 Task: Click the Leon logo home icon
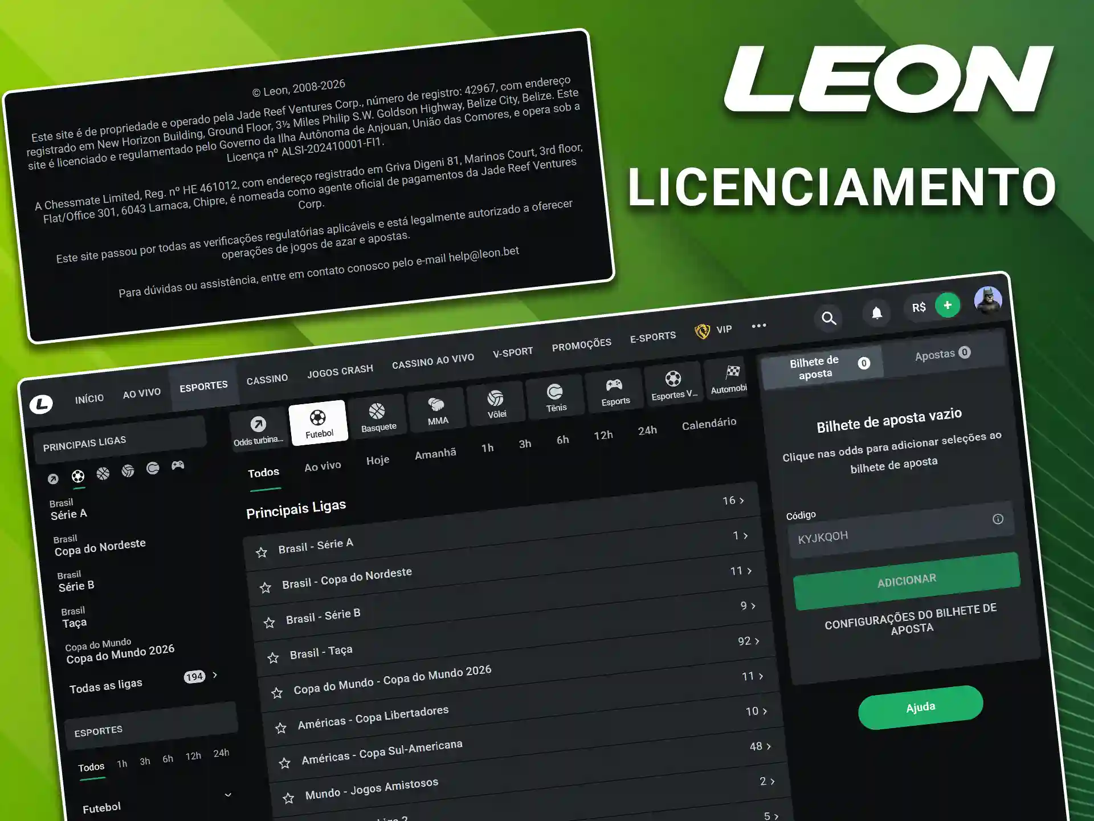click(x=41, y=404)
